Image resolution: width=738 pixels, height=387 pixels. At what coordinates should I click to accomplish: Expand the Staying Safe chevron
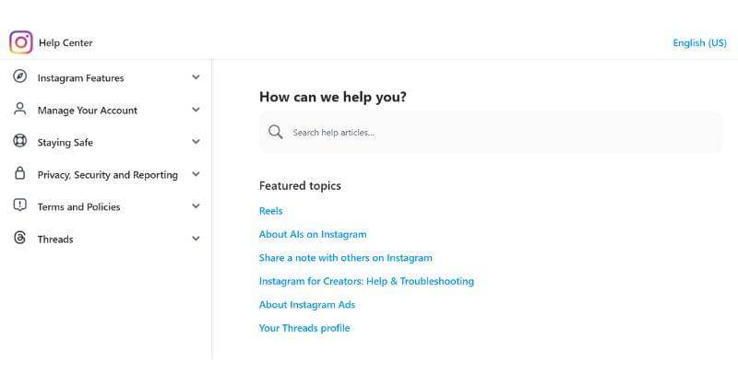pyautogui.click(x=196, y=142)
